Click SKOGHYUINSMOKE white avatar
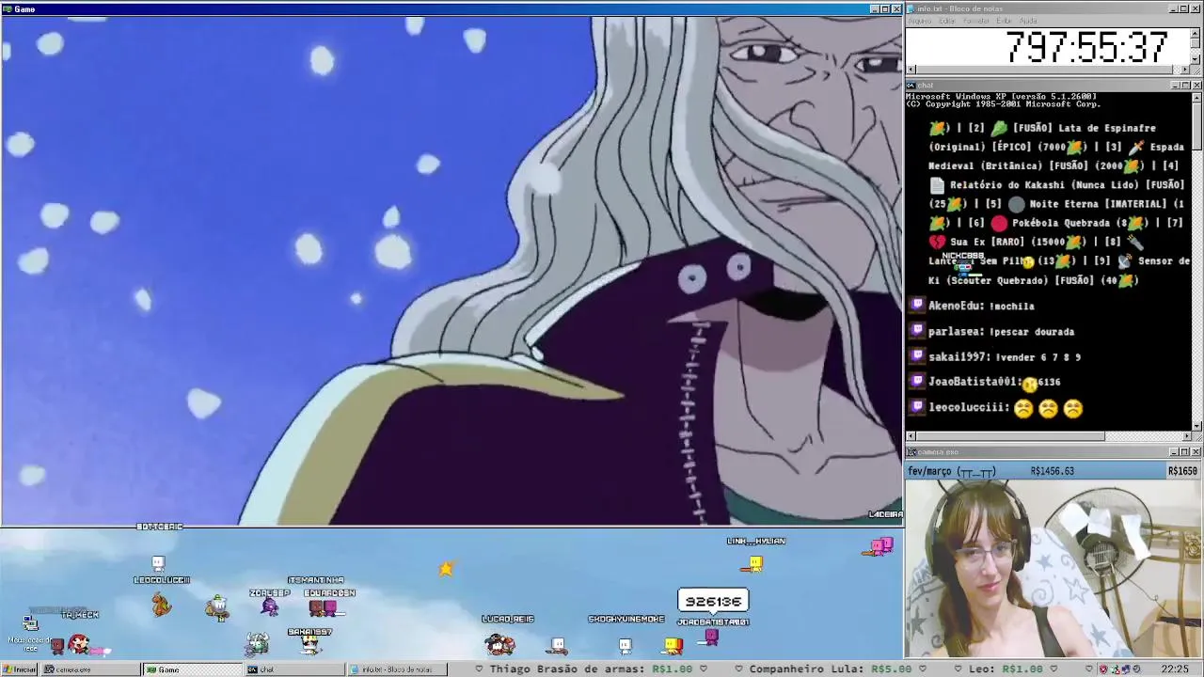The width and height of the screenshot is (1204, 677). 625,645
